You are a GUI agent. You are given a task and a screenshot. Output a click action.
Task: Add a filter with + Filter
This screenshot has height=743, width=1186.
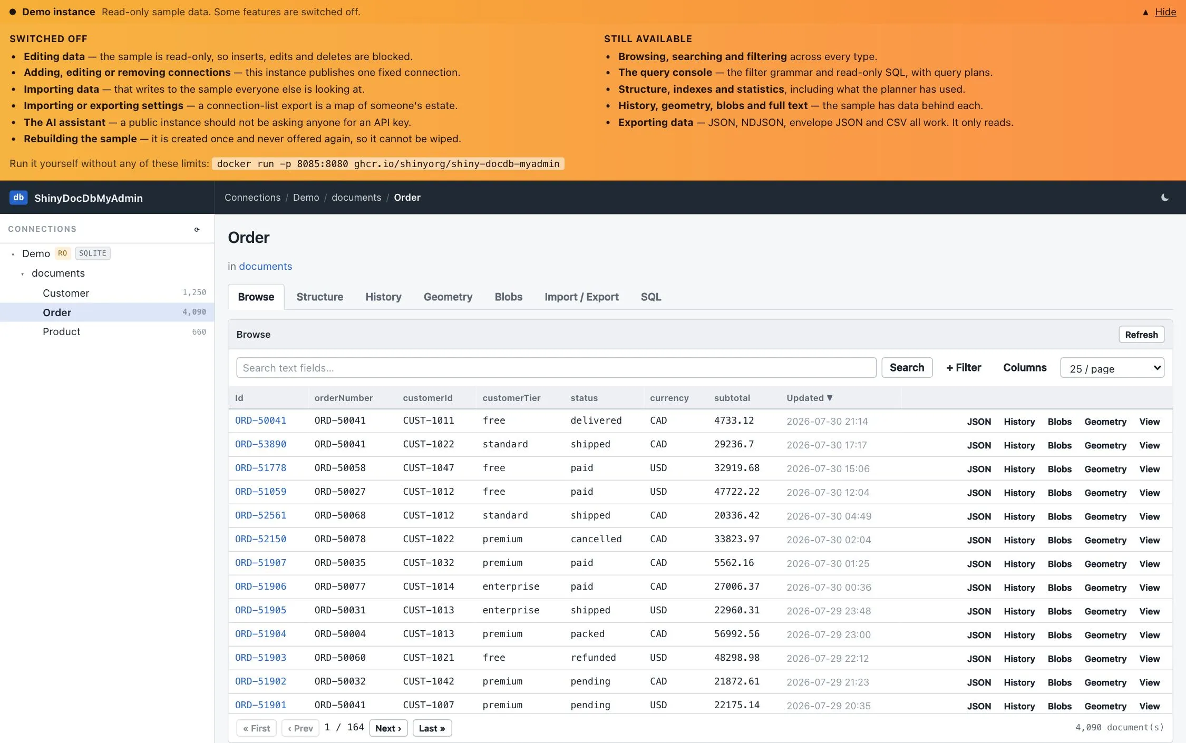[x=964, y=367]
